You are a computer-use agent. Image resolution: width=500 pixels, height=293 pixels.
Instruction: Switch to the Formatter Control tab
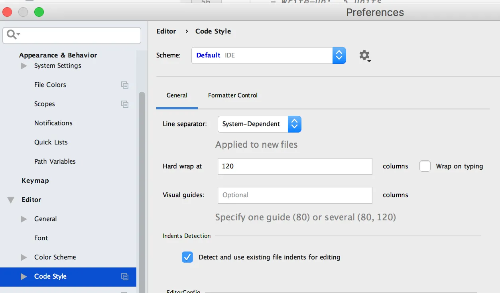tap(233, 95)
